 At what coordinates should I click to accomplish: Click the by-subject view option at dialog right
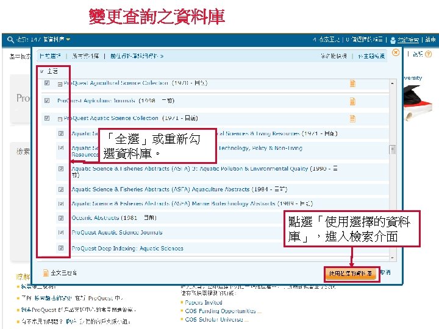tap(371, 56)
